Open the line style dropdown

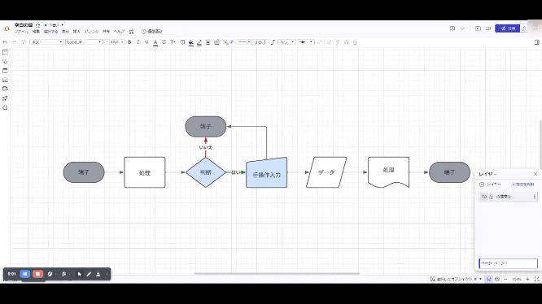[243, 42]
